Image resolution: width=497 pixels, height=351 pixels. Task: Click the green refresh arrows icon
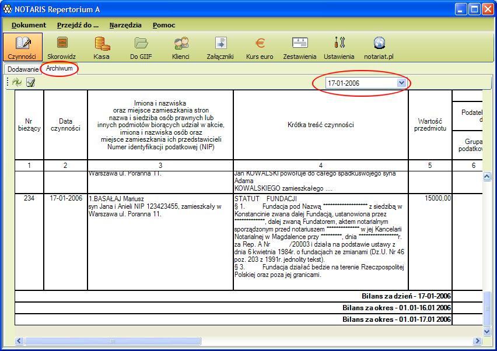pyautogui.click(x=17, y=83)
